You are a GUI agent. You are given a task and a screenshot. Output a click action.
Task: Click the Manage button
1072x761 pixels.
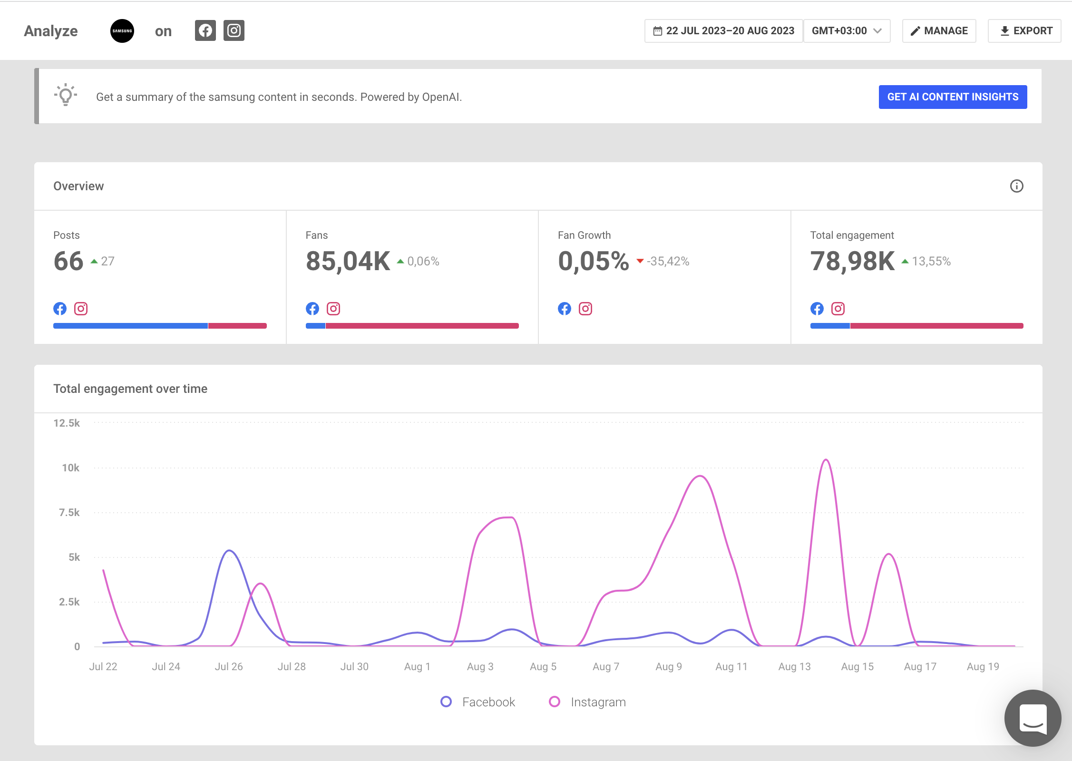click(939, 31)
